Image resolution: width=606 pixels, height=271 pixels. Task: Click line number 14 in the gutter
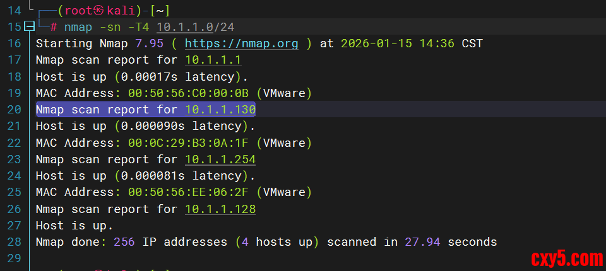tap(15, 11)
